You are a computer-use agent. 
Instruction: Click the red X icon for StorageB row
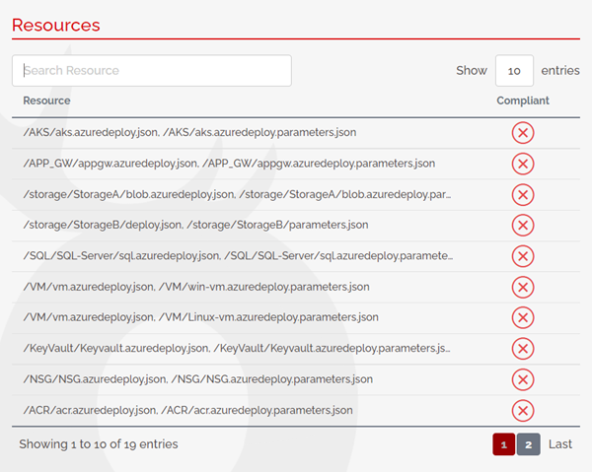click(523, 225)
